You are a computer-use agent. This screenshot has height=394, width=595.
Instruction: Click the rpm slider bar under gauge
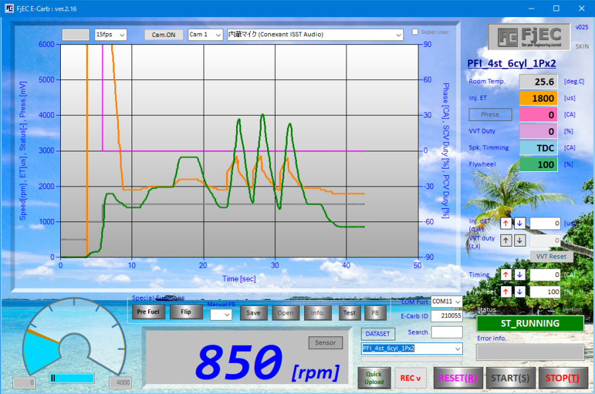(71, 378)
